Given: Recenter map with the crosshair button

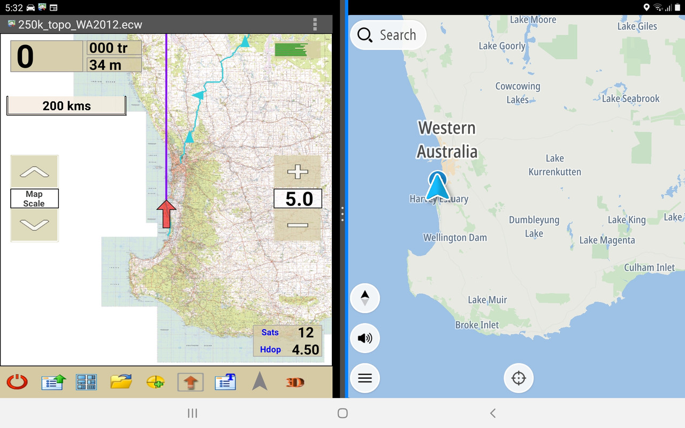Looking at the screenshot, I should [x=519, y=378].
